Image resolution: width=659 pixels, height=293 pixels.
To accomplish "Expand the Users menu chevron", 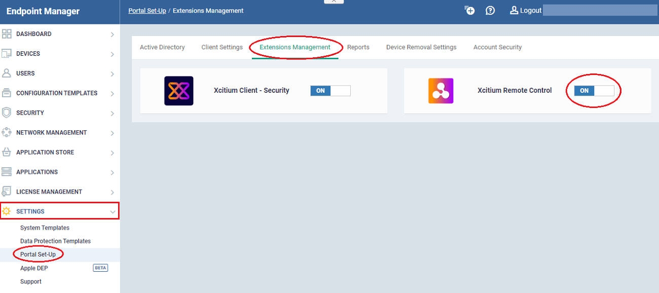I will (113, 74).
